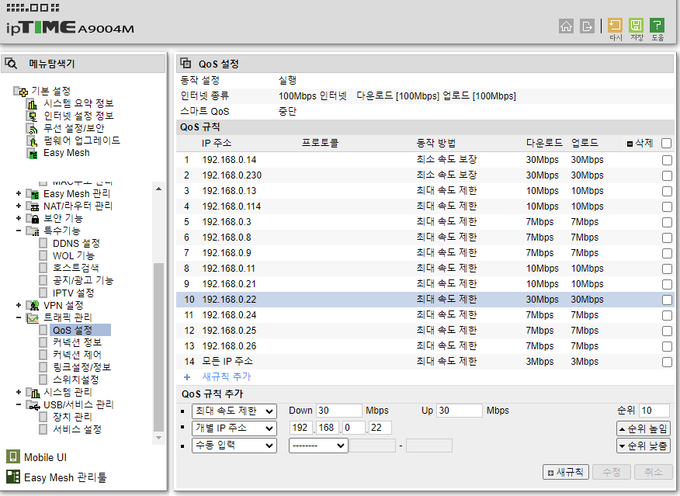Image resolution: width=680 pixels, height=496 pixels.
Task: Check the box for rule 192.168.0.14
Action: [x=667, y=160]
